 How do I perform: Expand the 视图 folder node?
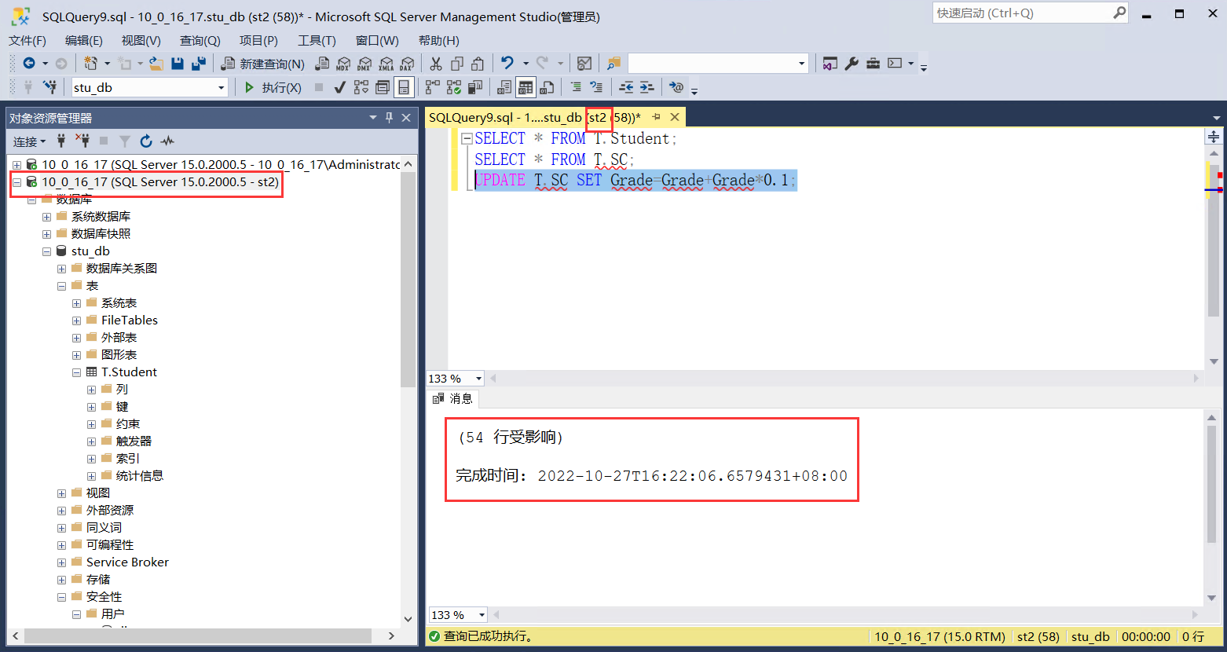pos(61,493)
